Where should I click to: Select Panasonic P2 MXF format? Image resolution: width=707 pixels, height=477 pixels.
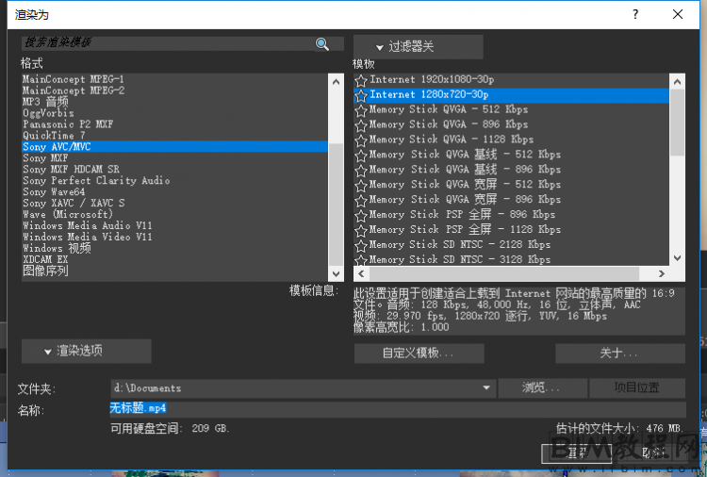pyautogui.click(x=175, y=124)
